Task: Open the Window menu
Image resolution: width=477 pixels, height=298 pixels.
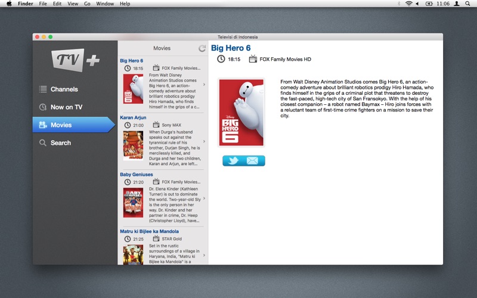Action: (105, 4)
